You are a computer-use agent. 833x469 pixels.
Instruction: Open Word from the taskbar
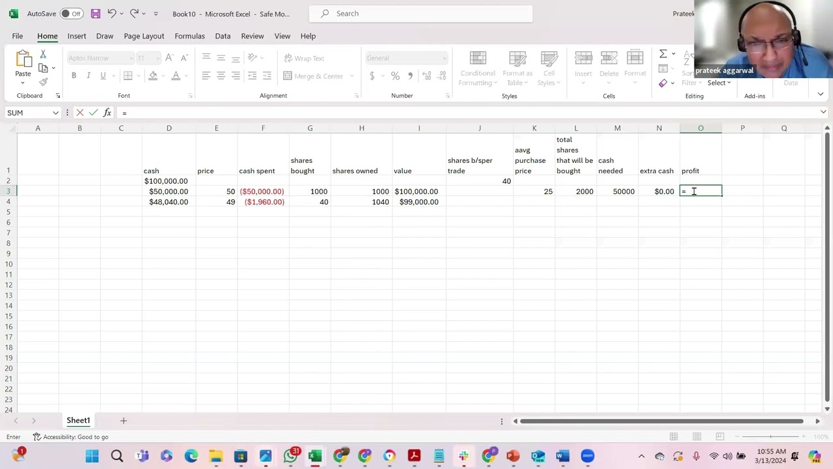coord(563,456)
